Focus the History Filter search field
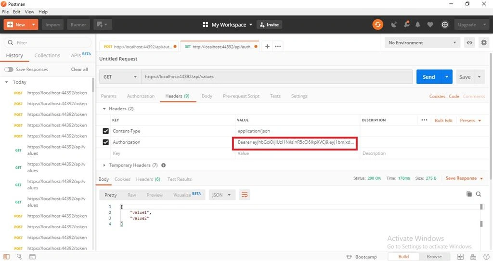This screenshot has width=493, height=261. click(48, 42)
